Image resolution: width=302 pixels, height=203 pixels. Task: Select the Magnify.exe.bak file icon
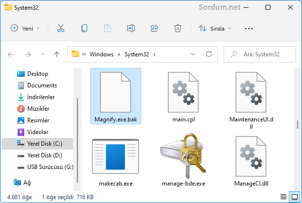(115, 92)
